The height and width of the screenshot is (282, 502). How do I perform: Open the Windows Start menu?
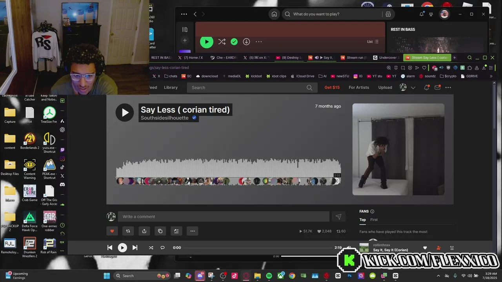point(107,276)
